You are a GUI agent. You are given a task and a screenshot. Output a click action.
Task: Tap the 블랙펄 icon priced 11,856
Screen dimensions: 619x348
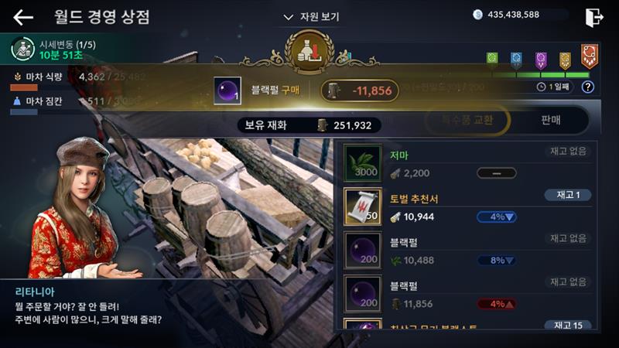pos(362,294)
